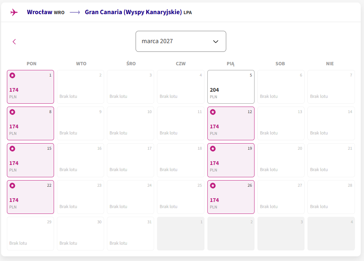The image size is (364, 261).
Task: Click the March 14 cell marked Brak lotu
Action: (331, 123)
